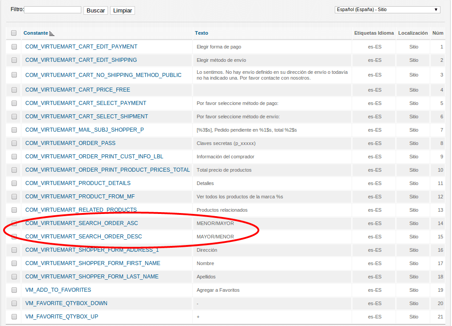452x326 pixels.
Task: Sort by the Texto column header
Action: tap(202, 33)
